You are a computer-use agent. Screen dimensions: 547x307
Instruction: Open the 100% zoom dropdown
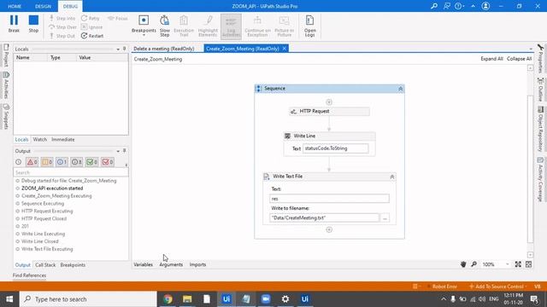(x=507, y=264)
